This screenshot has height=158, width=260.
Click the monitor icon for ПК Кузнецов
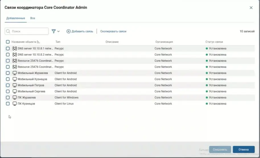[x=15, y=104]
